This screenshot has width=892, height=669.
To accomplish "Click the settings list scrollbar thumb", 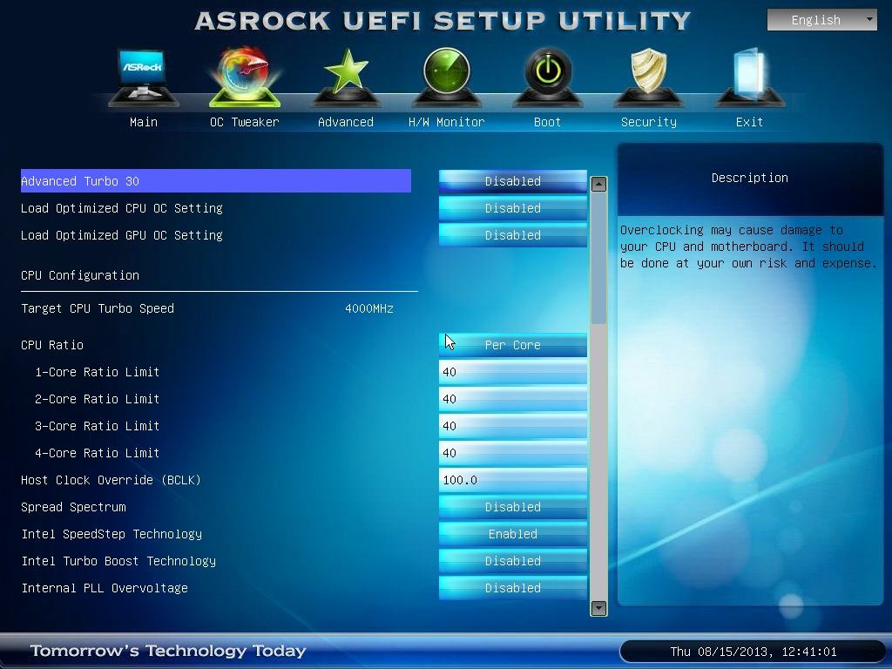I will point(599,259).
